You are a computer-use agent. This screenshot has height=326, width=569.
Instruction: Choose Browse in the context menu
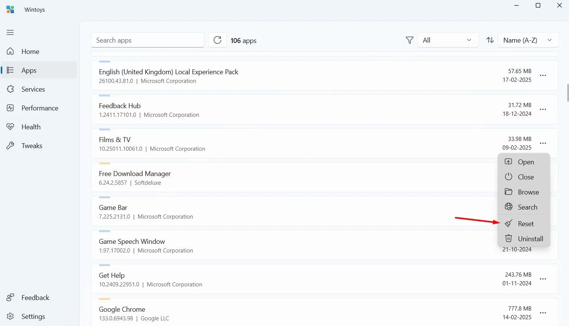click(524, 192)
